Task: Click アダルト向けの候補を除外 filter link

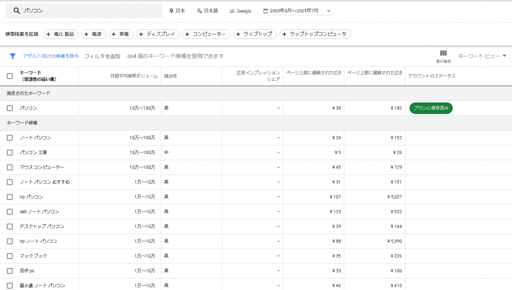Action: point(50,56)
